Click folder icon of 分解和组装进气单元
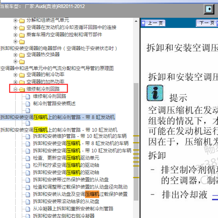This screenshot has height=218, width=218. tap(22, 21)
